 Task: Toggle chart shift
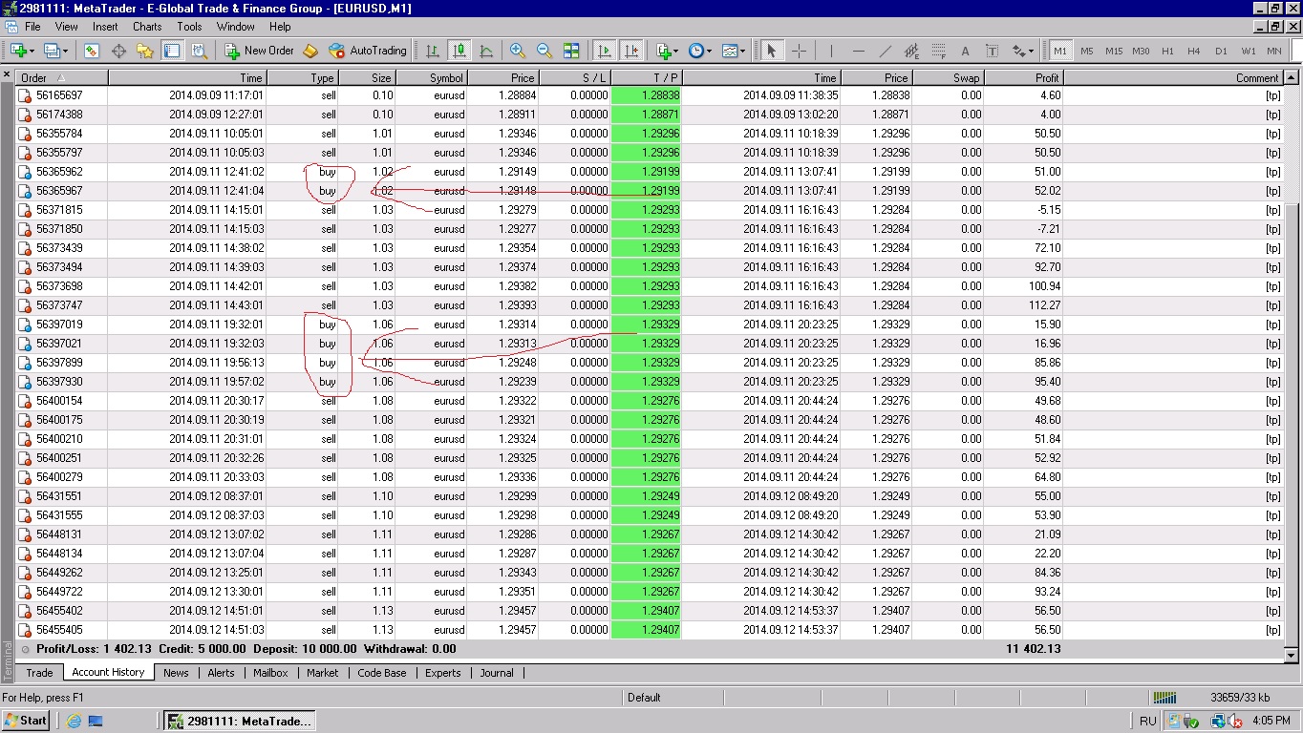(x=630, y=51)
